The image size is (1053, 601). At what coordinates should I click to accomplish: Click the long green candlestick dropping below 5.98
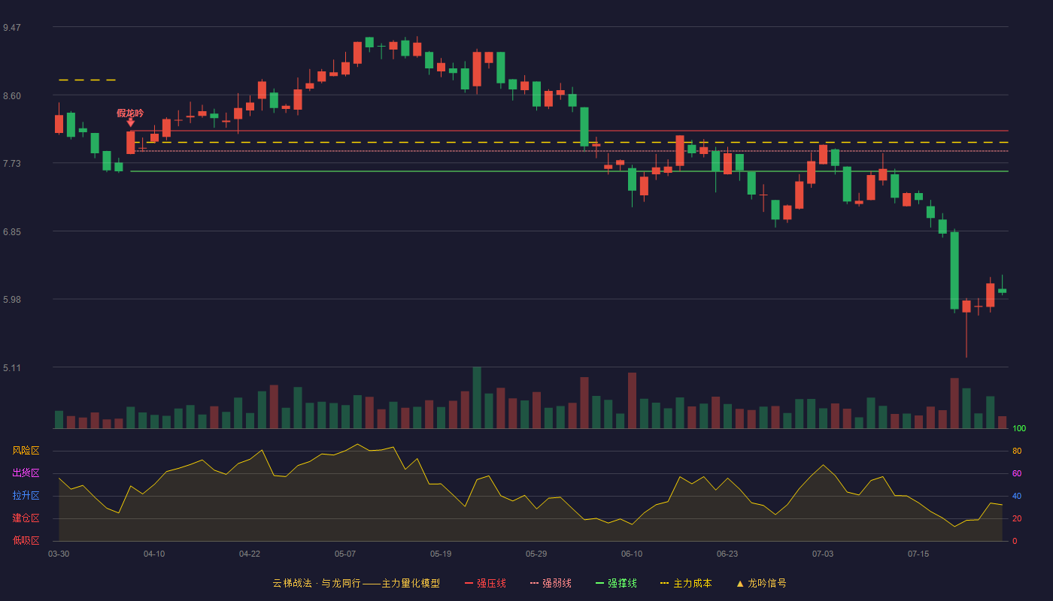coord(954,270)
